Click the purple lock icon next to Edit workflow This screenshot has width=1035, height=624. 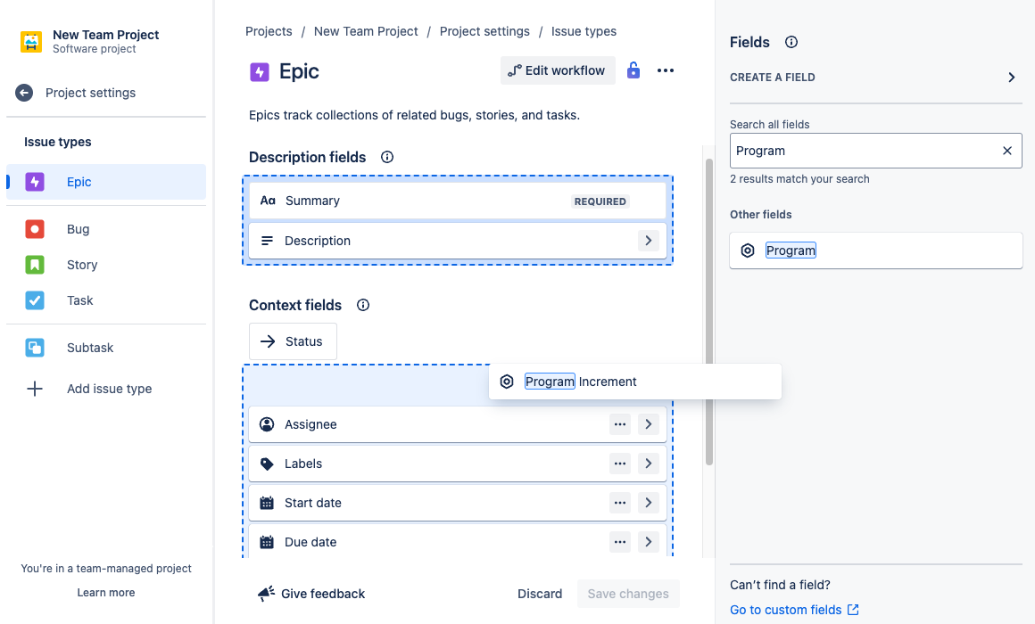pyautogui.click(x=633, y=70)
